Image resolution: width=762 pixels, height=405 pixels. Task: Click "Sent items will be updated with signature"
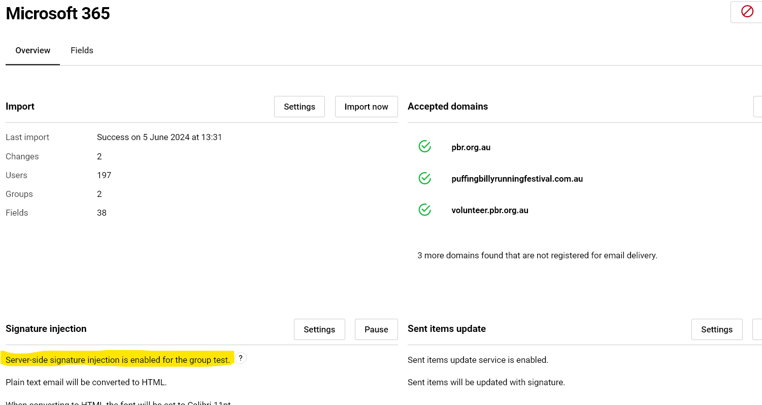486,382
